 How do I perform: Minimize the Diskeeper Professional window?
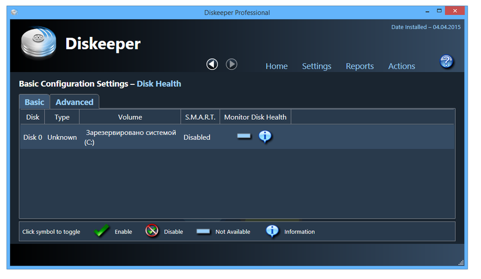[428, 11]
